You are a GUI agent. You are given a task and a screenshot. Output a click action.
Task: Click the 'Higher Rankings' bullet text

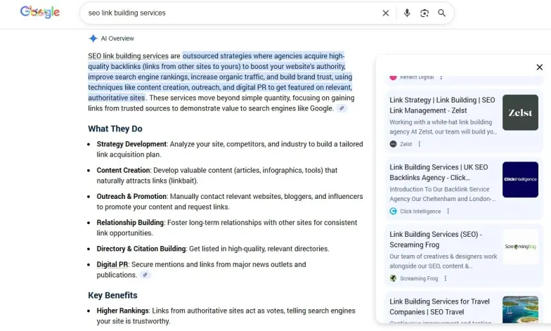click(x=122, y=311)
